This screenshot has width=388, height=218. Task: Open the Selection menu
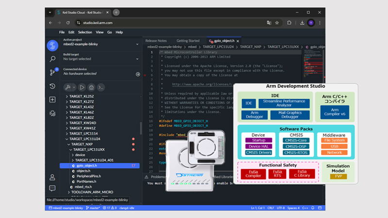[x=85, y=32]
